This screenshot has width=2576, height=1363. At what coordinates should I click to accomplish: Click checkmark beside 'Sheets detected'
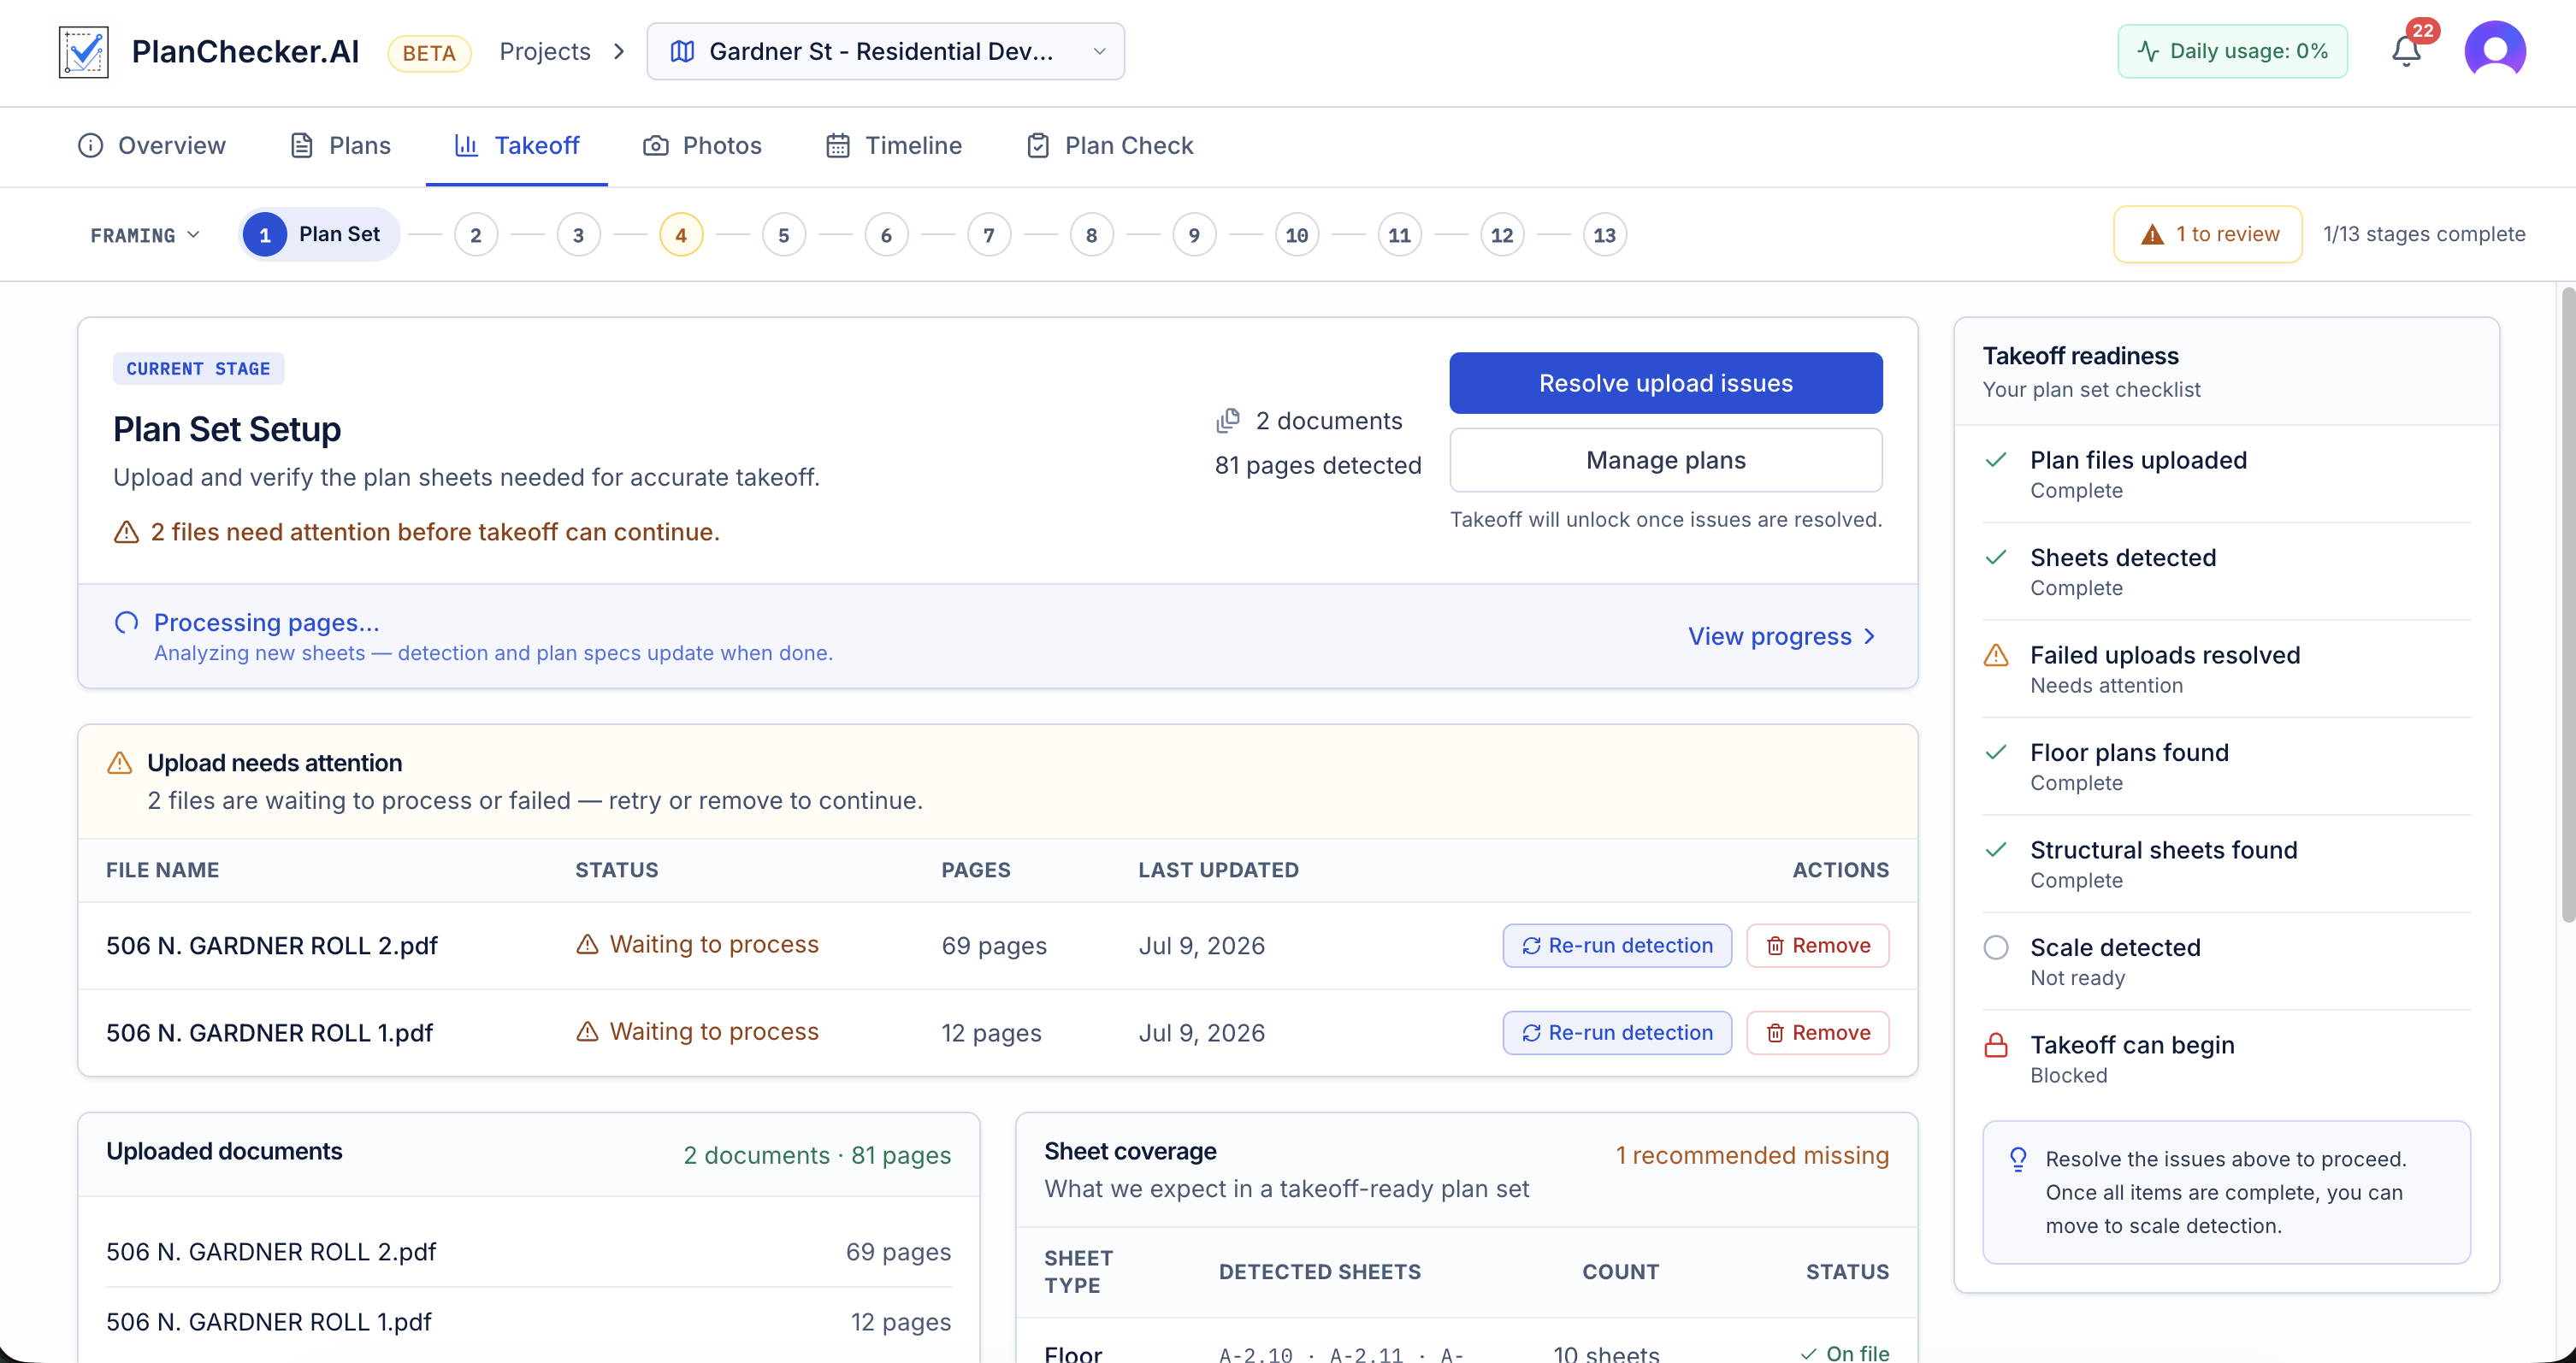click(x=1995, y=557)
